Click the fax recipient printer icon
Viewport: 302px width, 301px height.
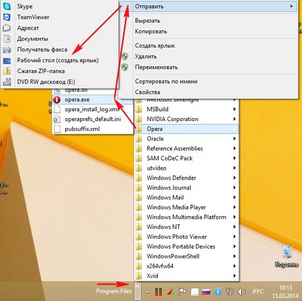[x=7, y=50]
